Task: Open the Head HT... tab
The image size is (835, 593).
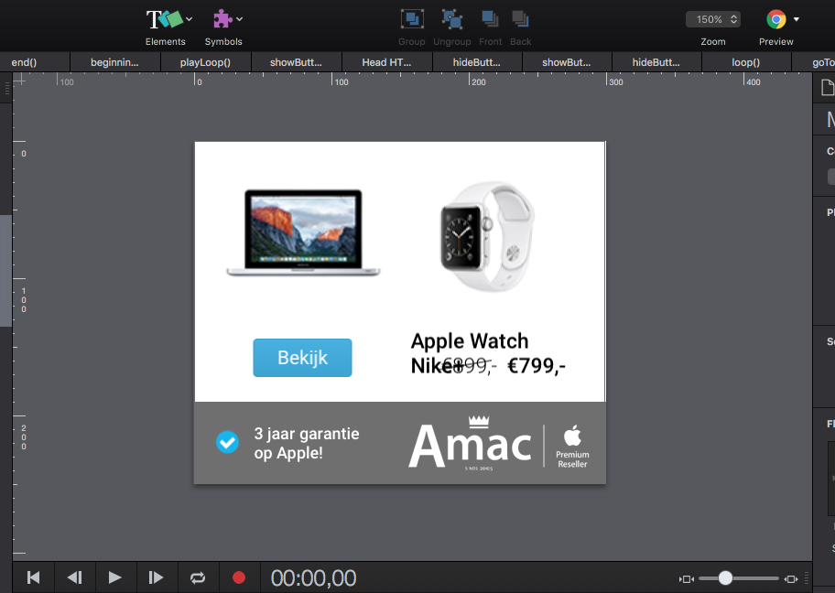Action: click(x=386, y=62)
